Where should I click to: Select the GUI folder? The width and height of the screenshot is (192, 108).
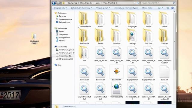pyautogui.click(x=116, y=19)
